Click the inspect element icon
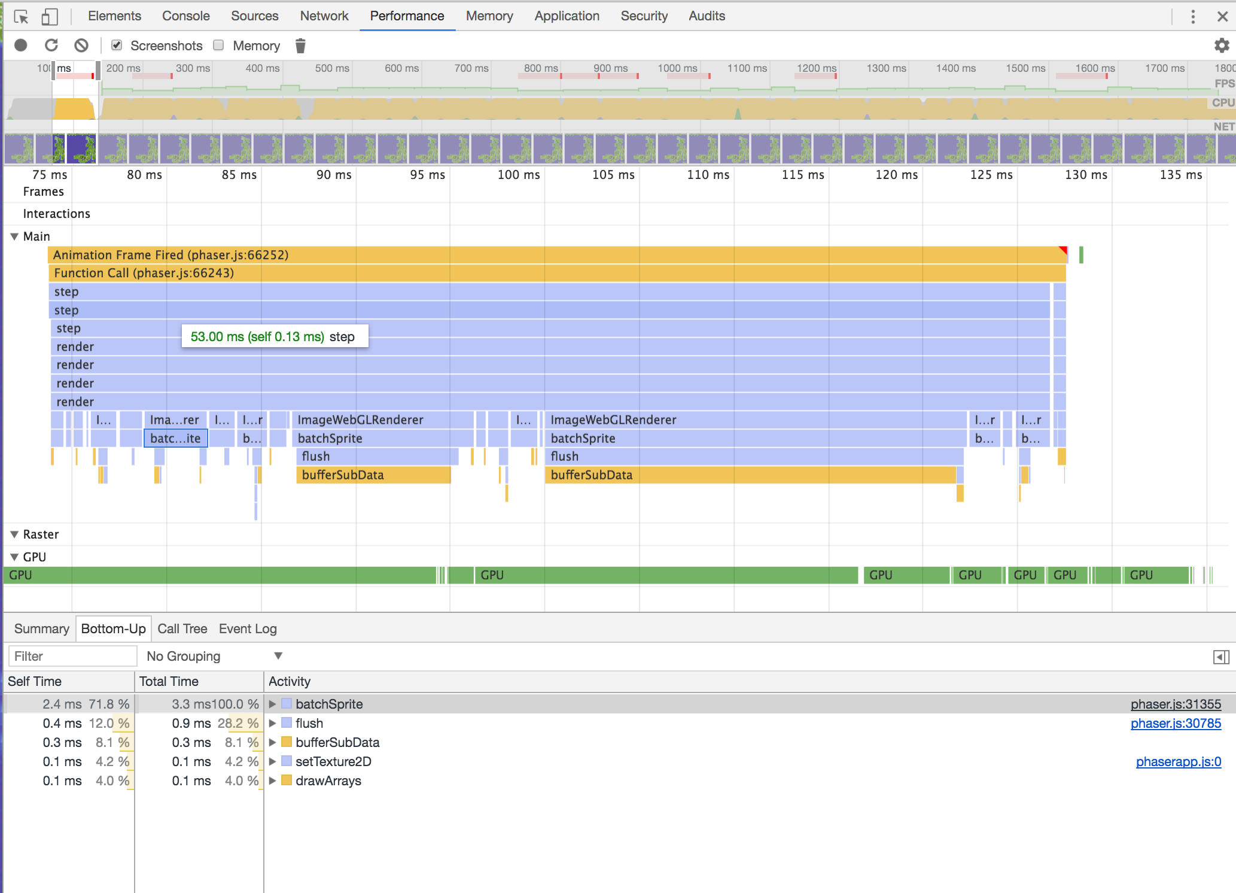Viewport: 1236px width, 893px height. click(21, 16)
